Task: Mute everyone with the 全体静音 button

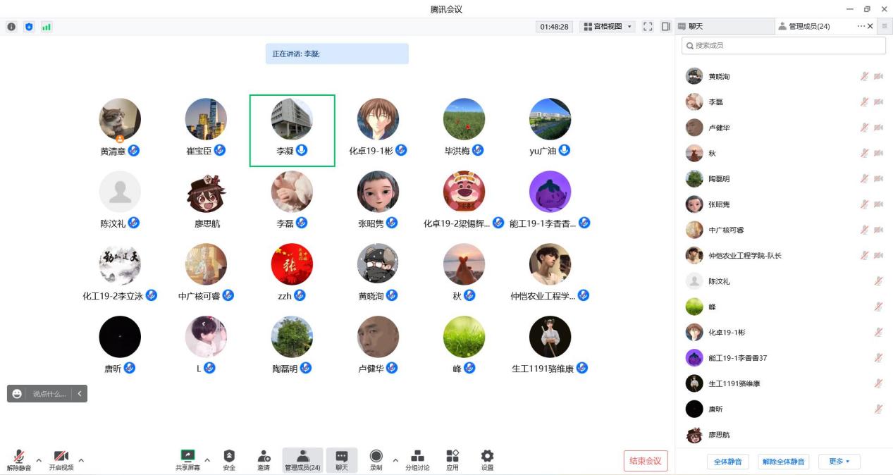Action: 727,462
